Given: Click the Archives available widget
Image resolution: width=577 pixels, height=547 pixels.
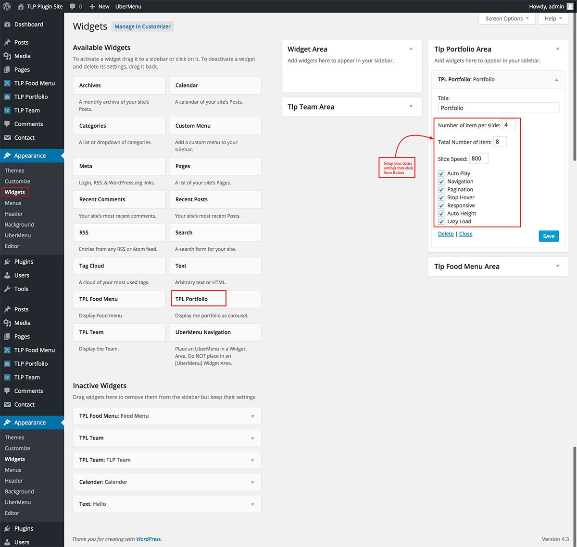Looking at the screenshot, I should pos(119,85).
